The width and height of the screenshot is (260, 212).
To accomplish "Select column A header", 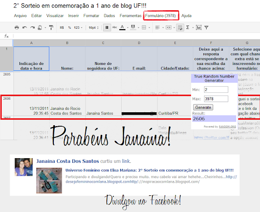I will tap(31, 43).
